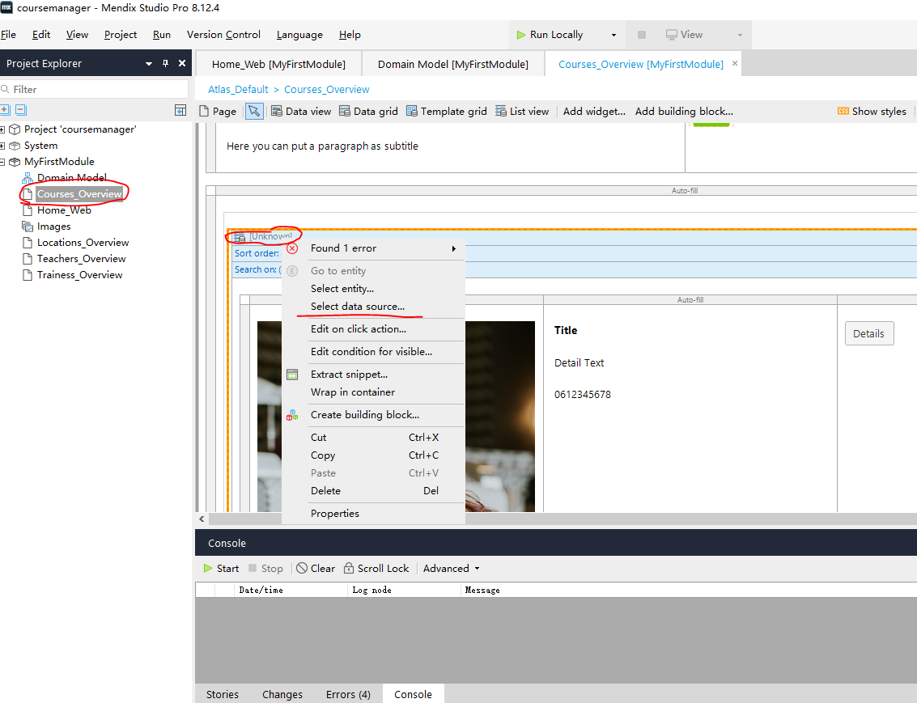Select Teachers_Overview page in tree

(81, 258)
